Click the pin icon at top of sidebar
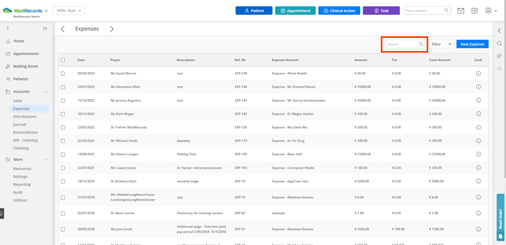Viewport: 506px width, 245px height. point(8,28)
